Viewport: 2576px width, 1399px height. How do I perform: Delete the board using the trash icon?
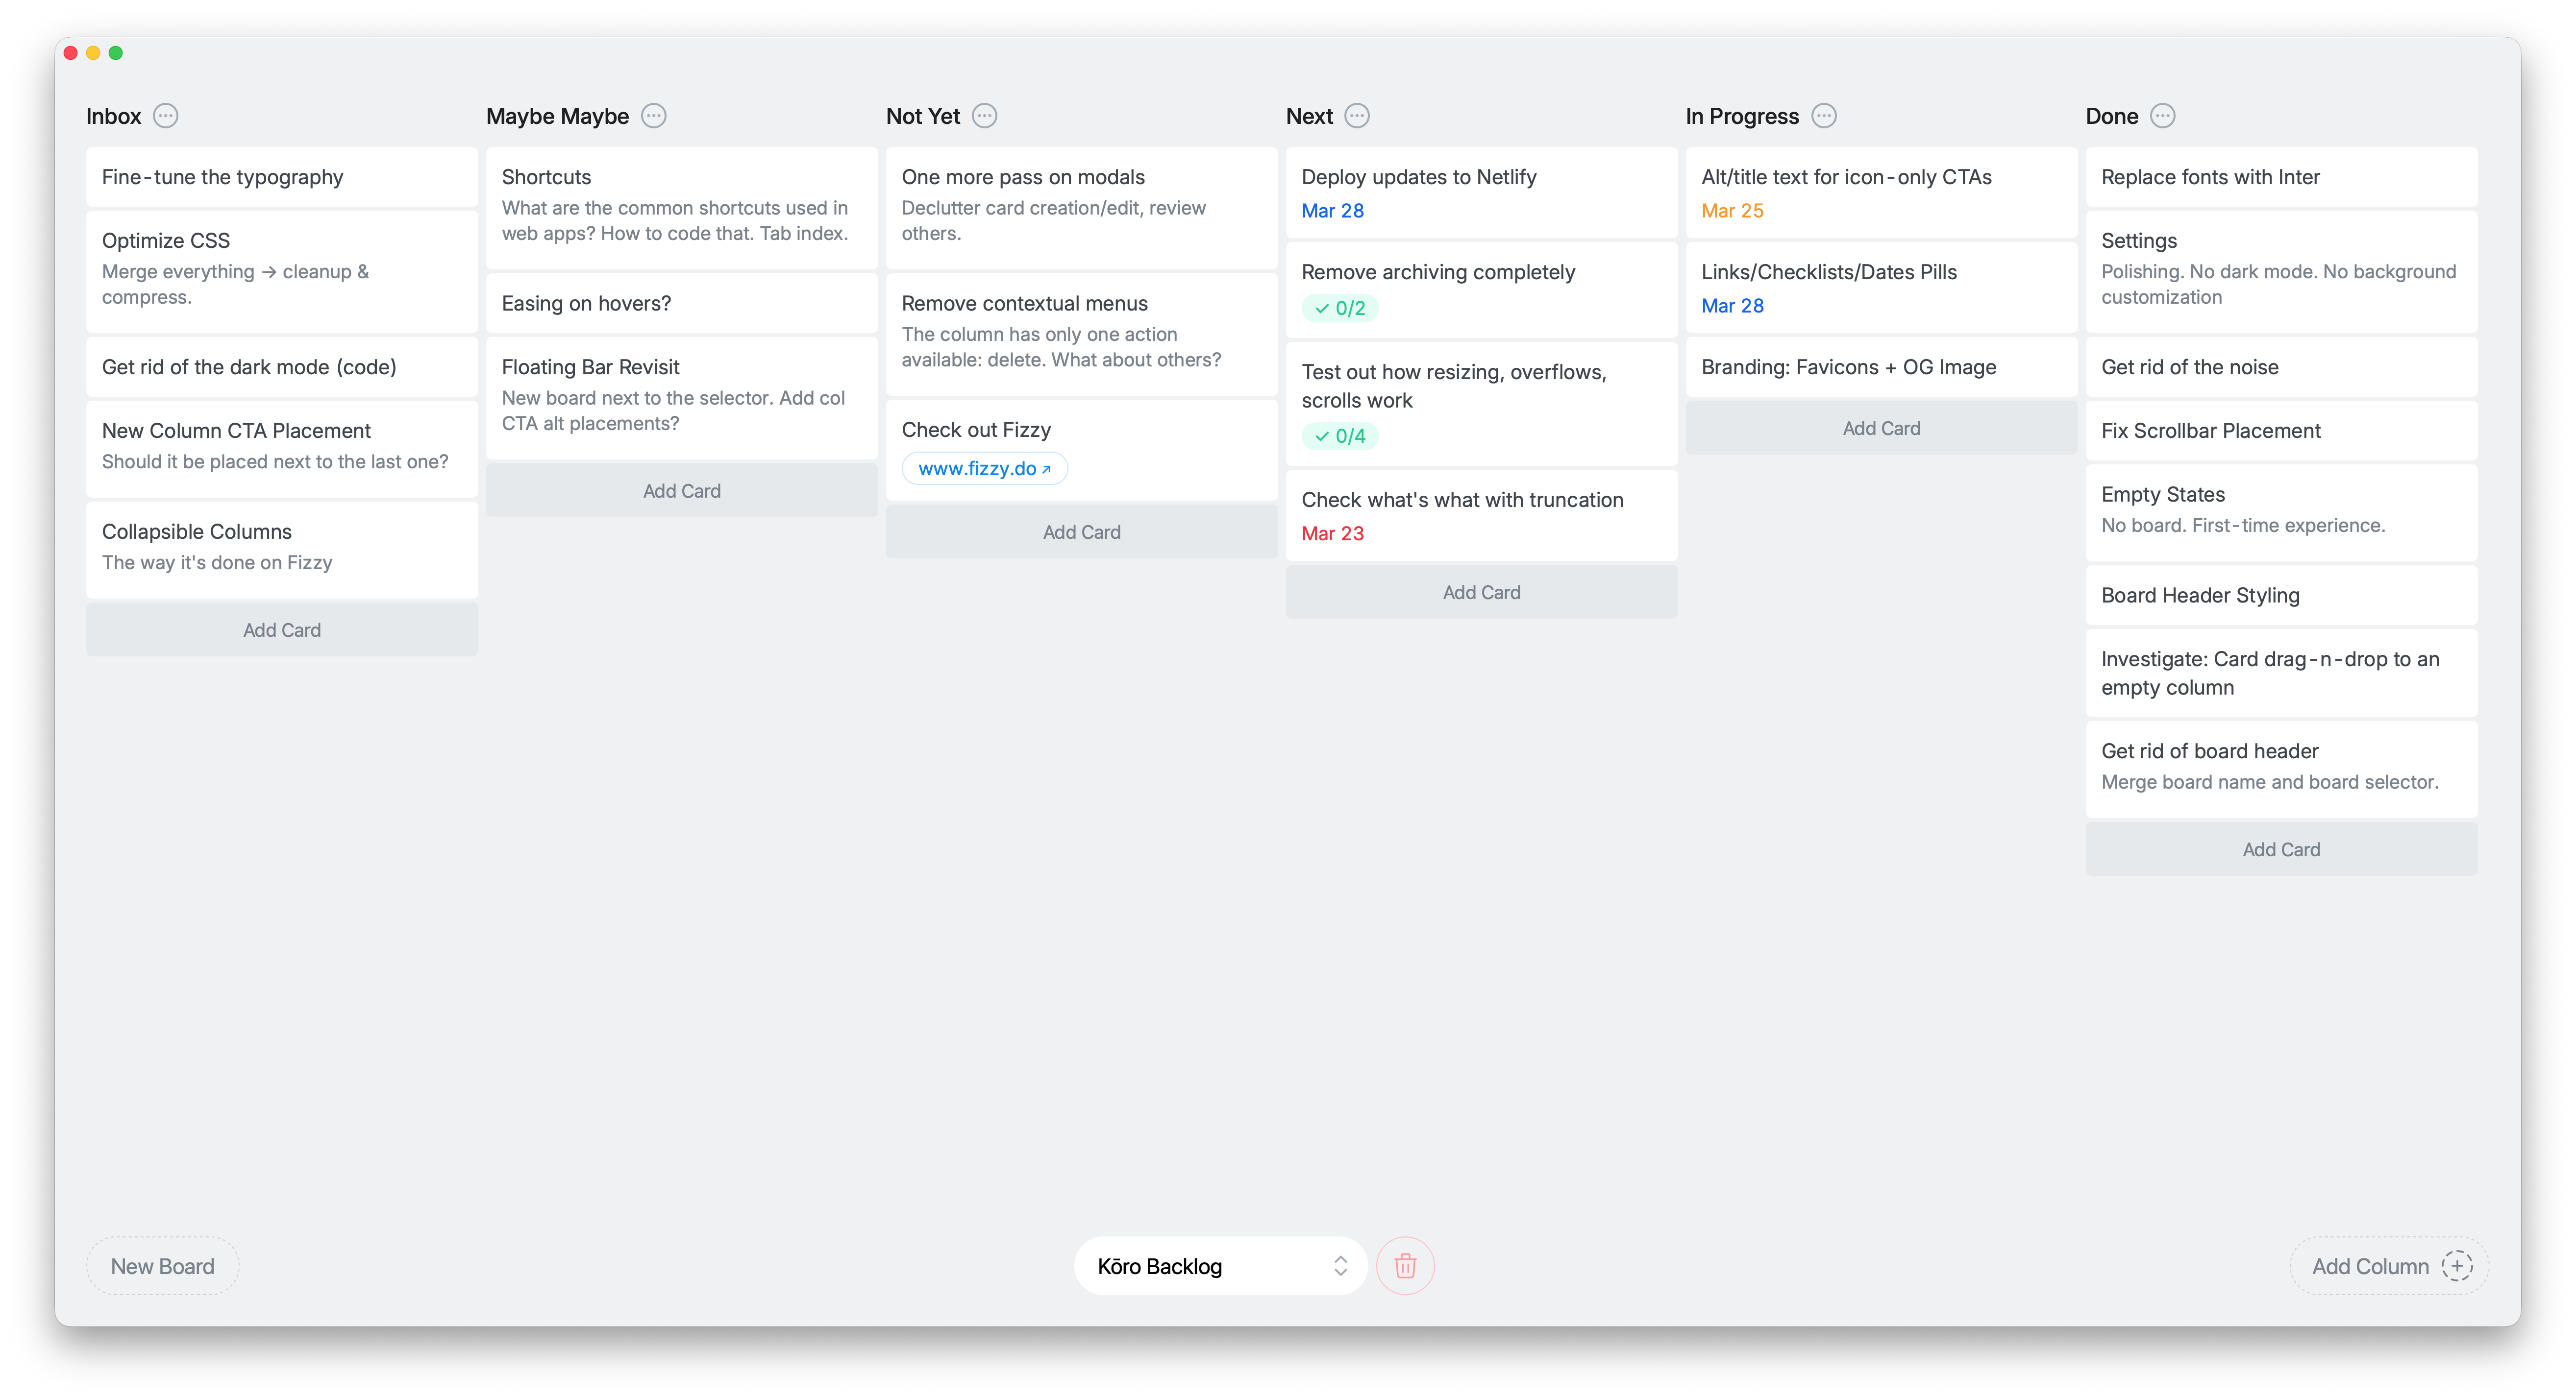click(1405, 1265)
